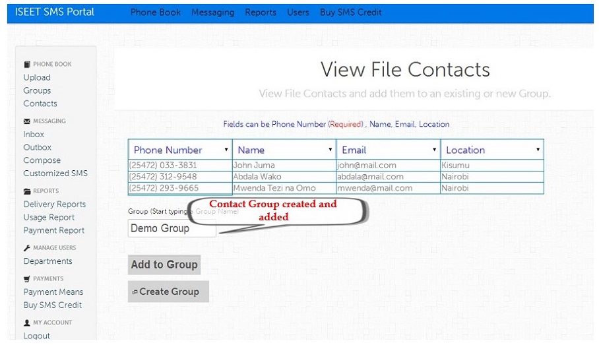The width and height of the screenshot is (599, 345).
Task: Click the Create Group button
Action: click(168, 292)
